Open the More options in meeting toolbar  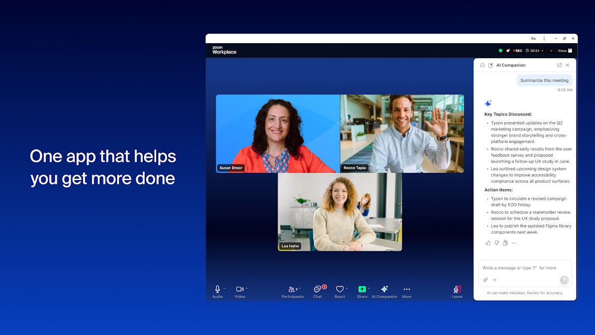407,289
